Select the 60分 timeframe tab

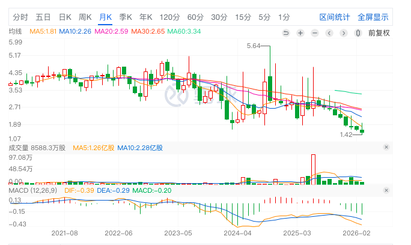point(195,17)
